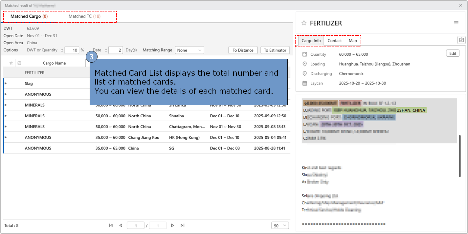
Task: Switch to the Matched TC tab
Action: tap(84, 16)
